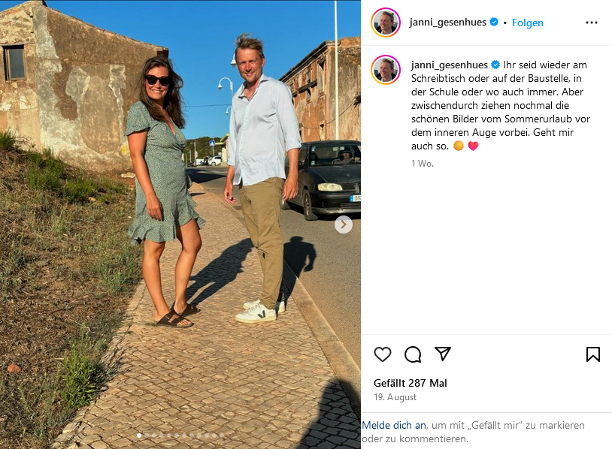Click the main couple photo
The image size is (612, 449).
[180, 225]
